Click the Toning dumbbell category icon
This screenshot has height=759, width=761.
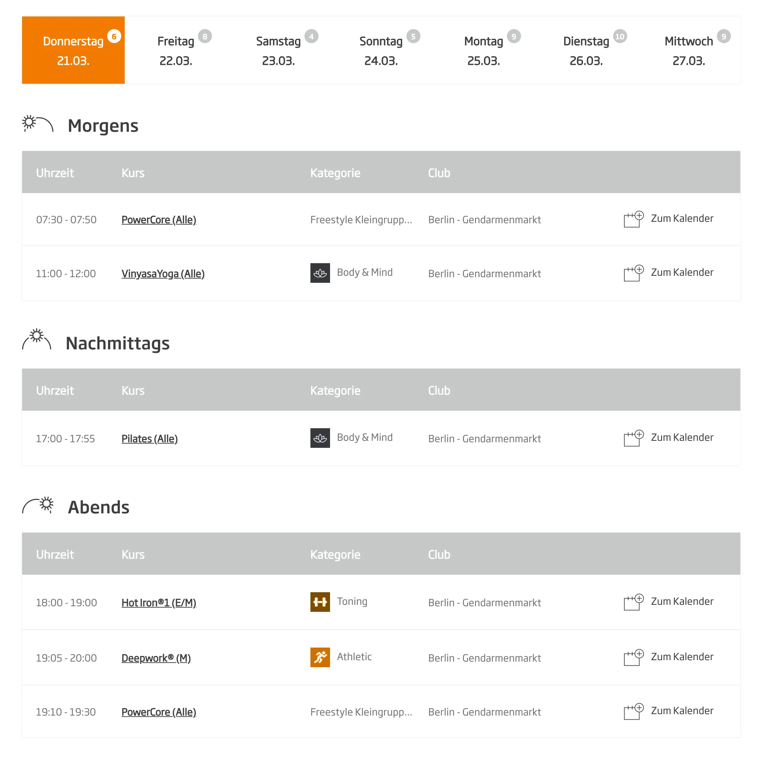[320, 602]
